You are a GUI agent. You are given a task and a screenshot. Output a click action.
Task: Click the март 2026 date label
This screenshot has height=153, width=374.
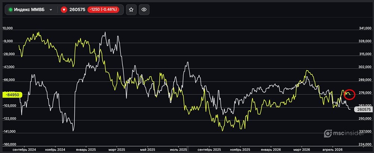point(301,149)
